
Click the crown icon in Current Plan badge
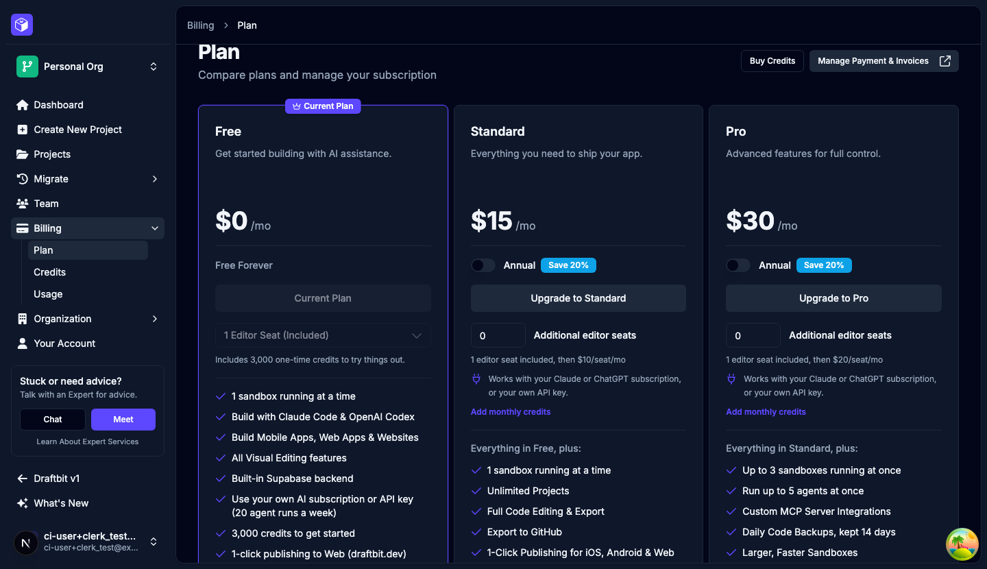297,106
